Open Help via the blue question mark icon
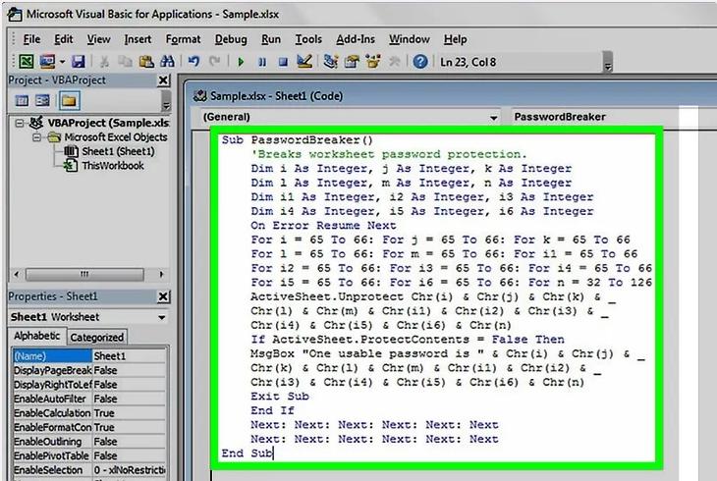 (420, 61)
